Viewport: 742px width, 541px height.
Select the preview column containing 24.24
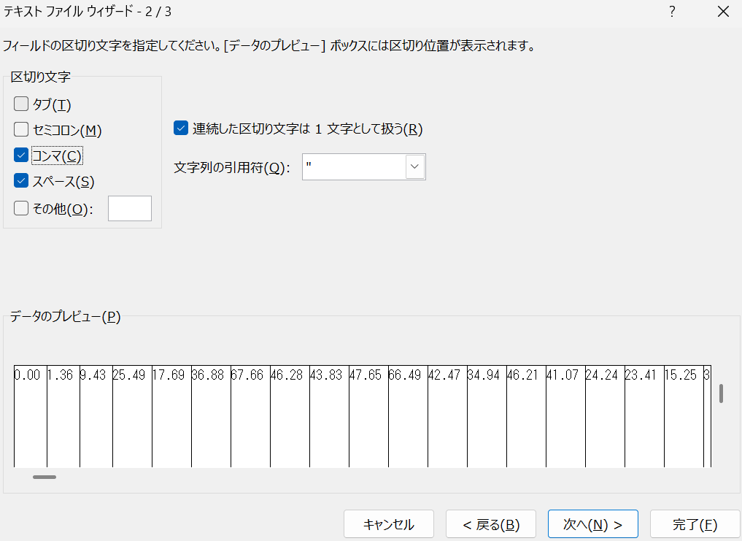coord(606,416)
